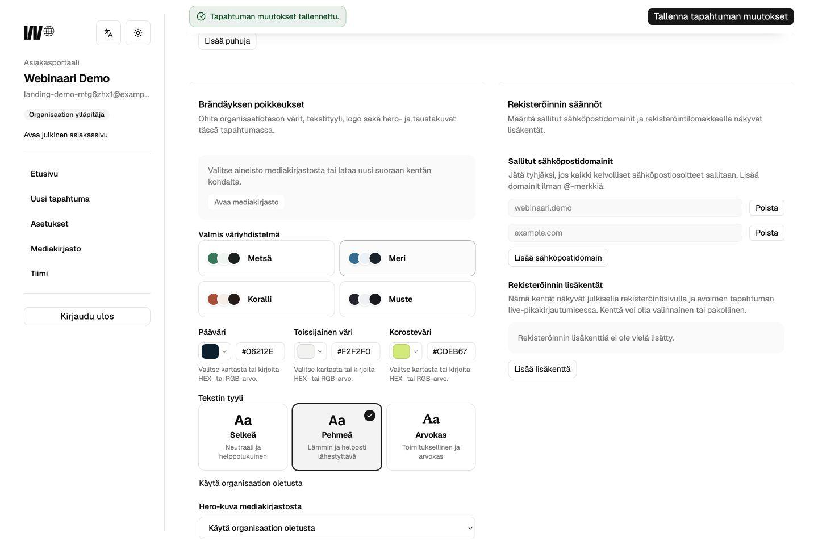Choose the Koralli color preset
The height and width of the screenshot is (545, 818).
click(x=266, y=299)
